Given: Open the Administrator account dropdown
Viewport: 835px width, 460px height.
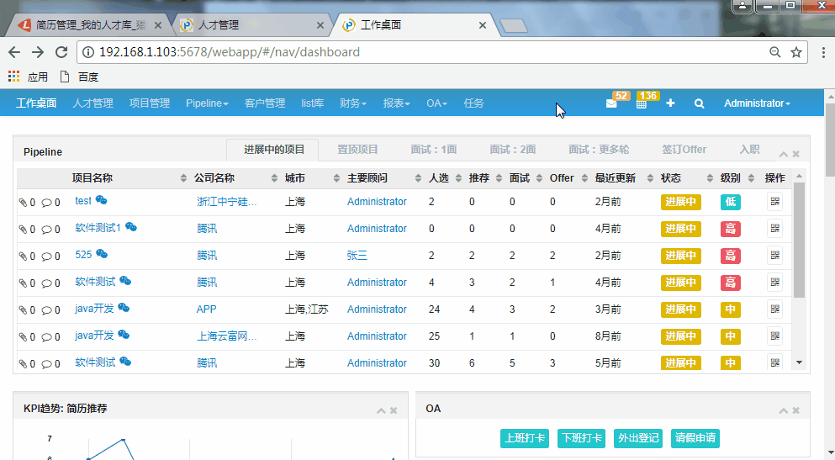Looking at the screenshot, I should tap(757, 103).
